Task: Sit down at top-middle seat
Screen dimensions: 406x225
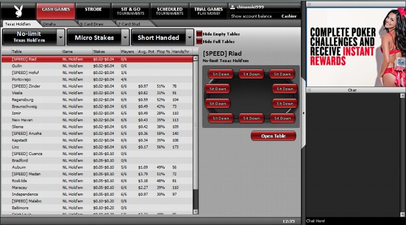Action: point(251,74)
